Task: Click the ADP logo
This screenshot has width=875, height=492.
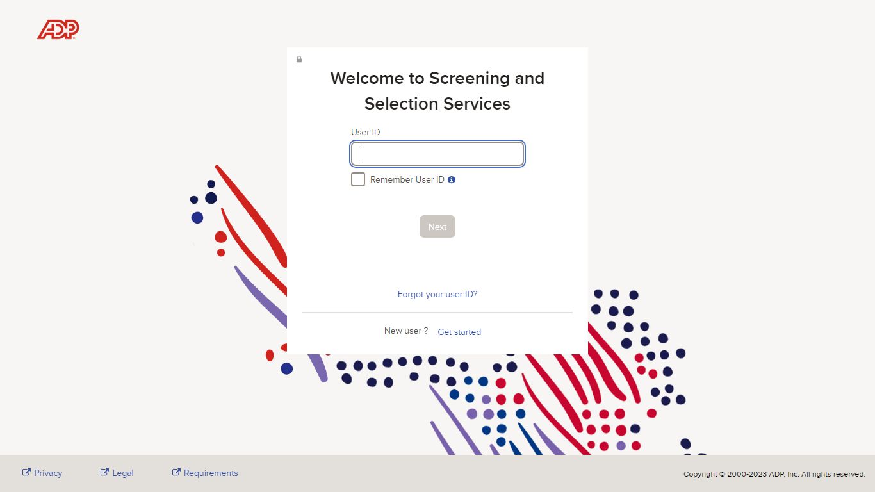Action: tap(58, 29)
